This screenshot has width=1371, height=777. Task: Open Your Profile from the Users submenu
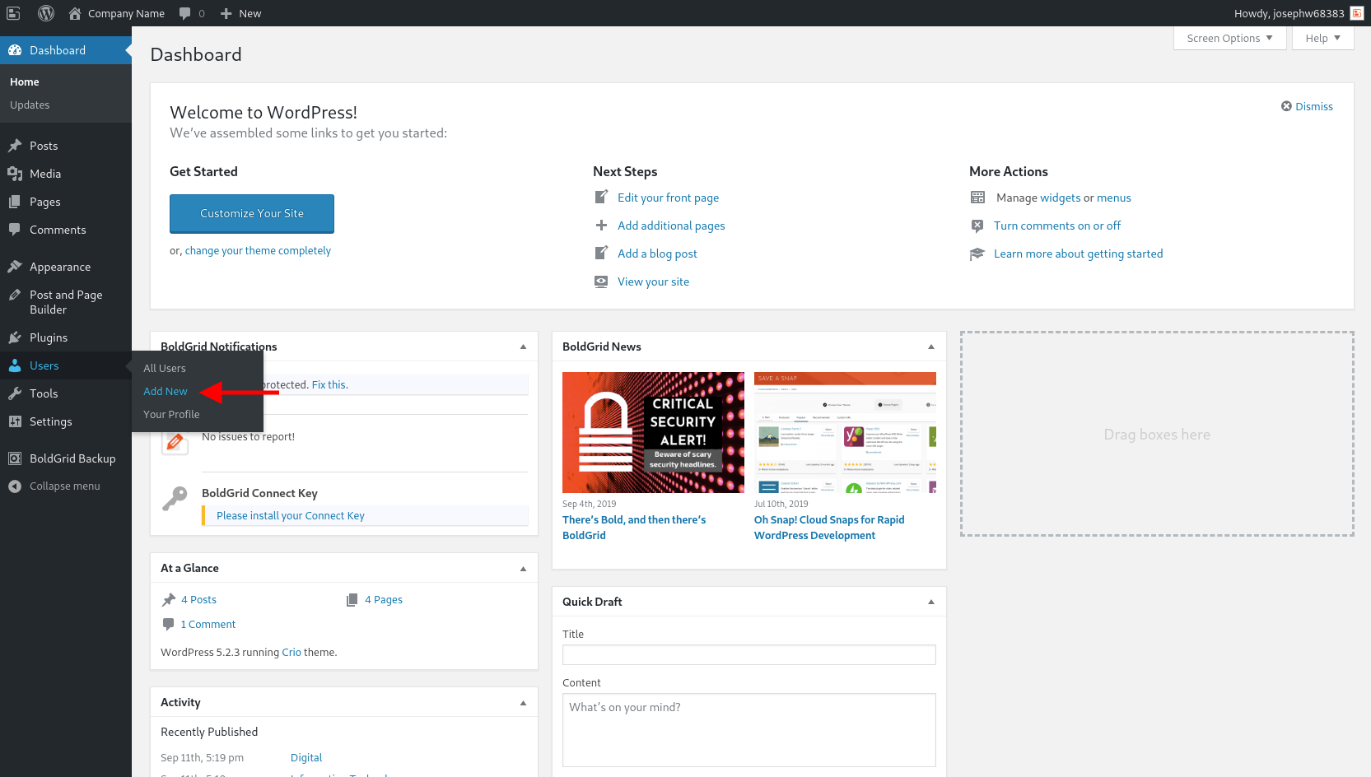(170, 414)
